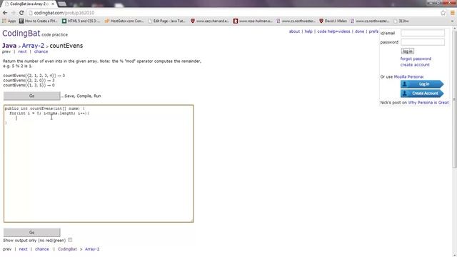Bookmark this page with the star icon
The image size is (457, 257).
[x=443, y=13]
